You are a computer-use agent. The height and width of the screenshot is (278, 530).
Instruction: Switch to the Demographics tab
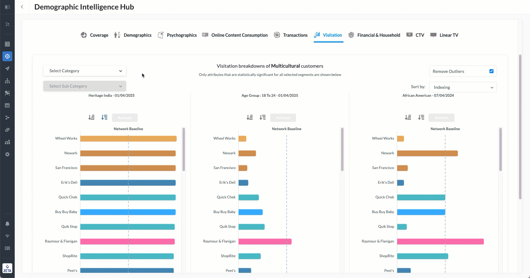click(133, 35)
